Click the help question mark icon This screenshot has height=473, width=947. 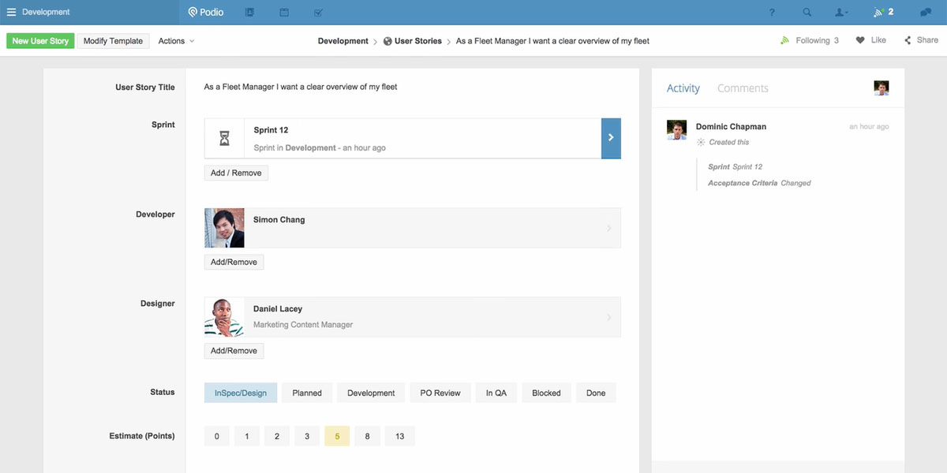point(772,13)
